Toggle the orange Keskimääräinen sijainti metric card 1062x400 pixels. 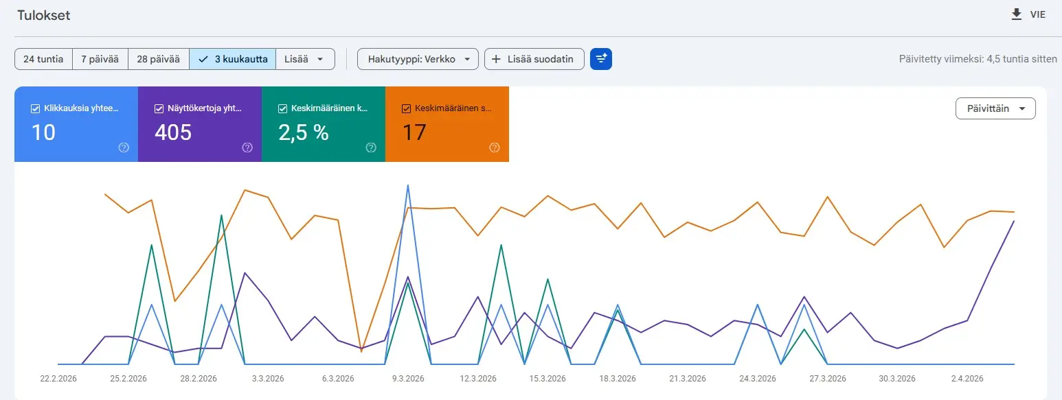click(x=405, y=108)
